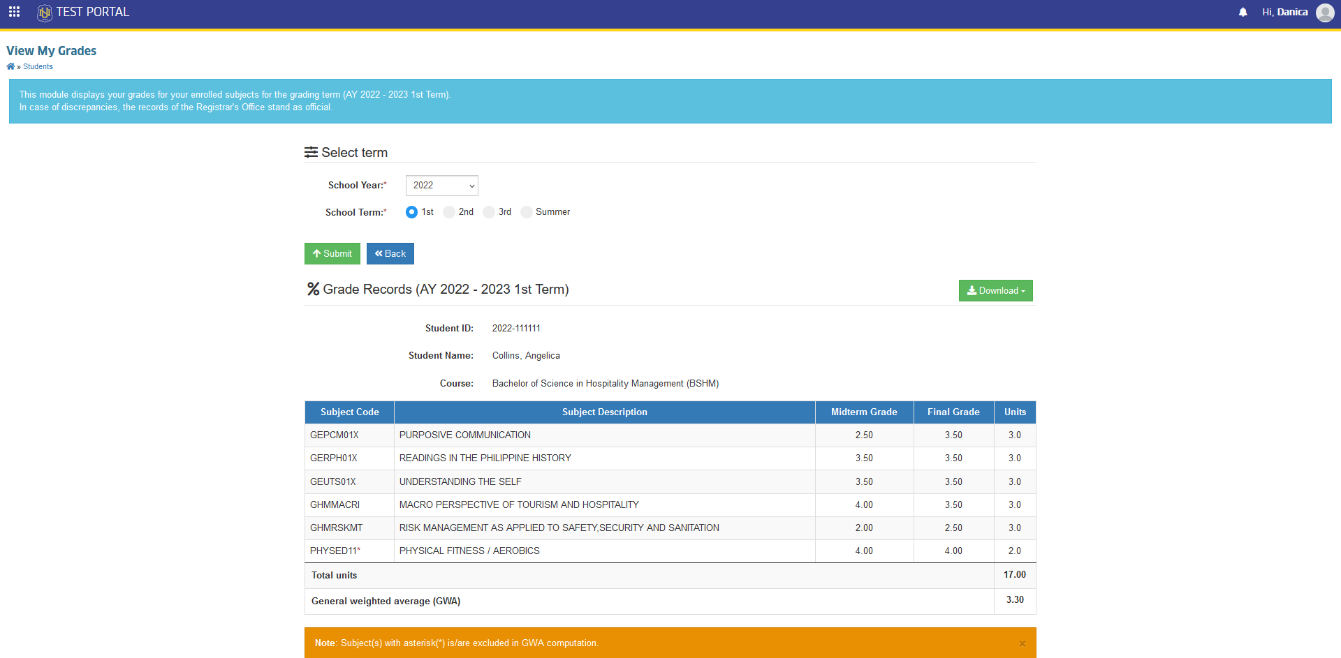
Task: Select the 1st school term
Action: [x=411, y=212]
